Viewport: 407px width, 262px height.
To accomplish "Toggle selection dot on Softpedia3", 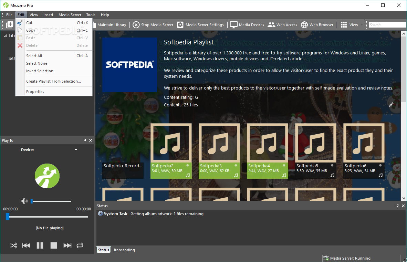I will pyautogui.click(x=236, y=165).
